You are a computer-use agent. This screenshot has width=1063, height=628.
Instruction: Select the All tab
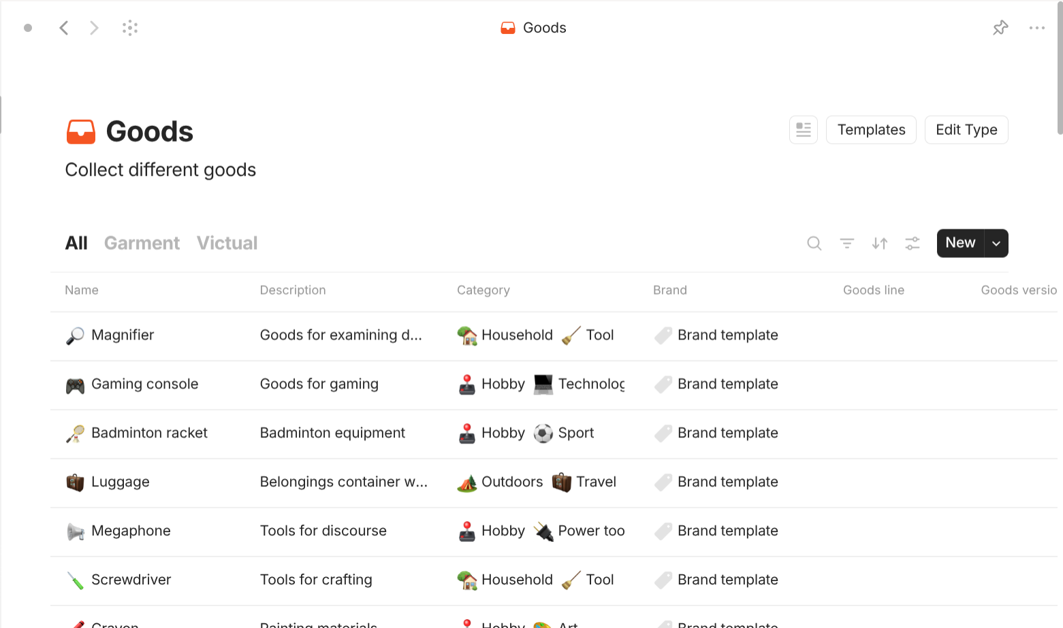pos(76,243)
